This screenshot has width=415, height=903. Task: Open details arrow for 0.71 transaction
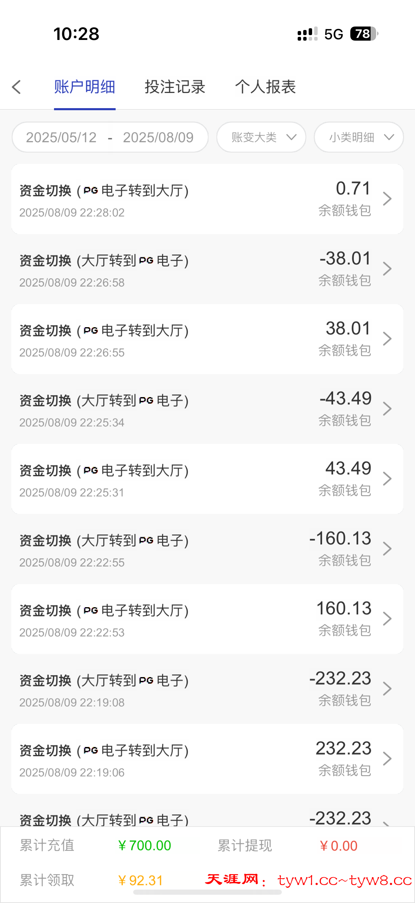(387, 199)
